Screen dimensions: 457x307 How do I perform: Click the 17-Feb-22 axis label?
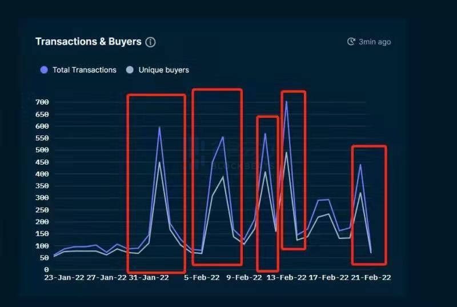328,277
